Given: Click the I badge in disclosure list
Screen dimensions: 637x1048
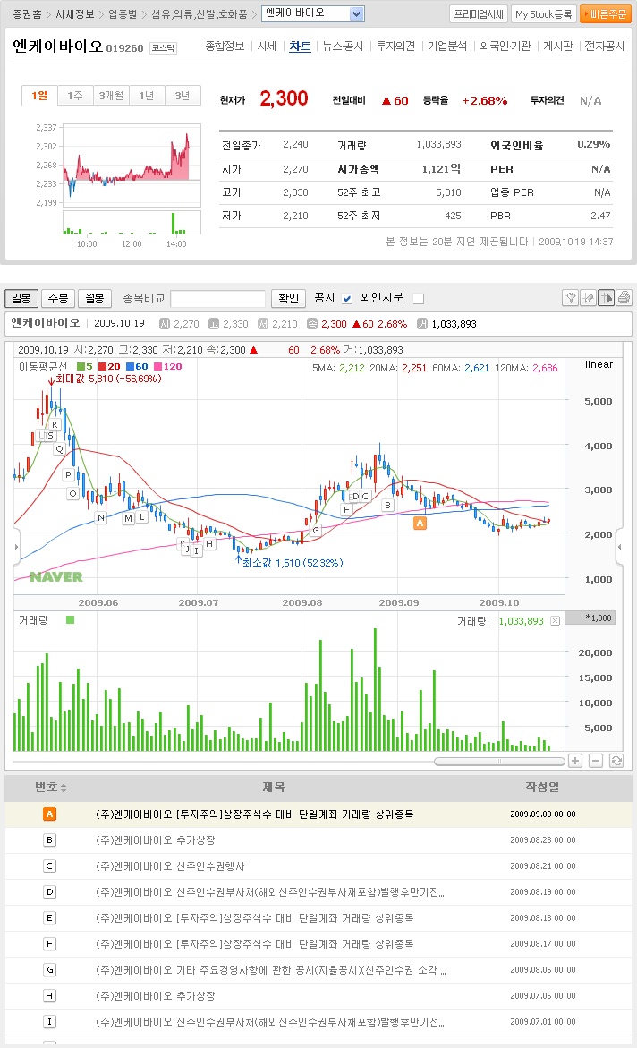Looking at the screenshot, I should (49, 1022).
